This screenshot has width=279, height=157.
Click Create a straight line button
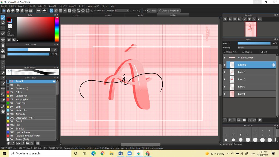pos(169,11)
